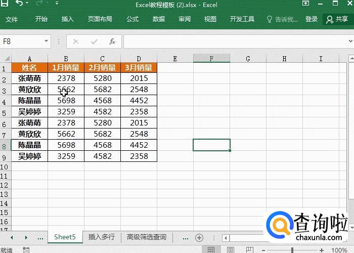
Task: Click cell A3 containing 黄欣欣
Action: click(29, 90)
